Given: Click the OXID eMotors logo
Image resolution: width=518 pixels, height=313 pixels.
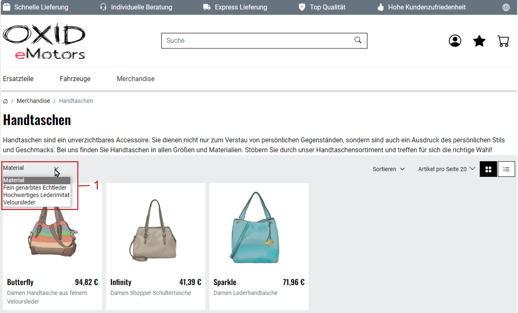Looking at the screenshot, I should 44,41.
